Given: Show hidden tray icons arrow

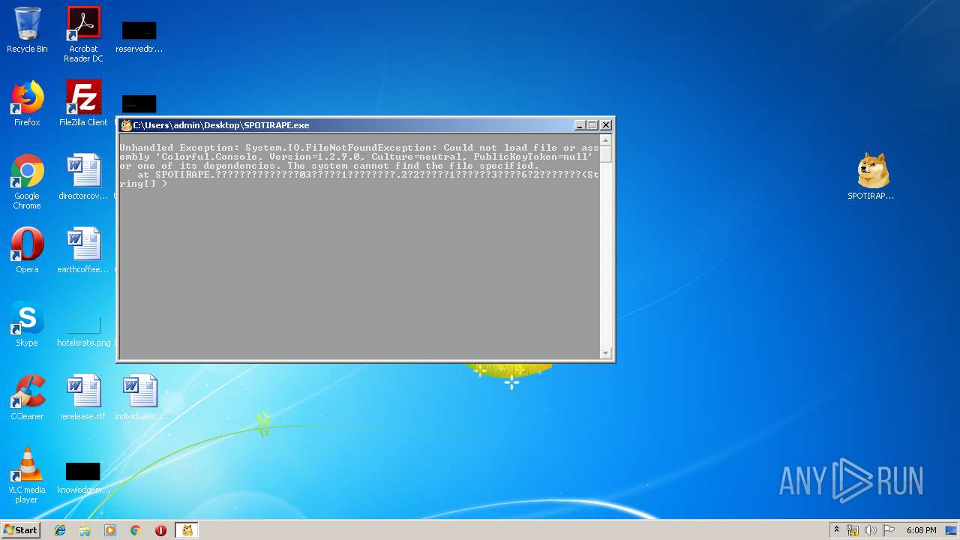Looking at the screenshot, I should tap(836, 530).
